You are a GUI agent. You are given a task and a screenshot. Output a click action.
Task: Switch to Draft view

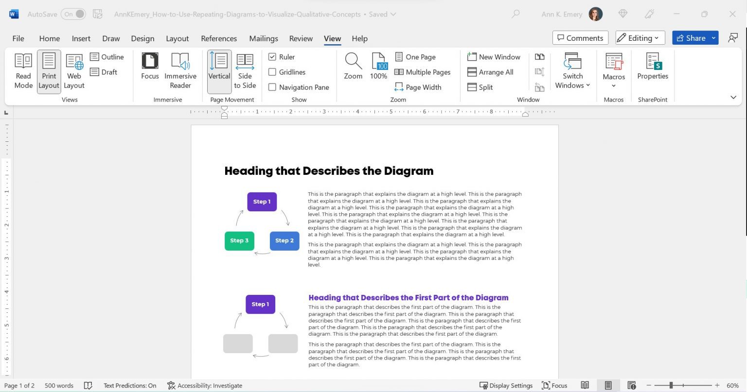click(x=104, y=72)
